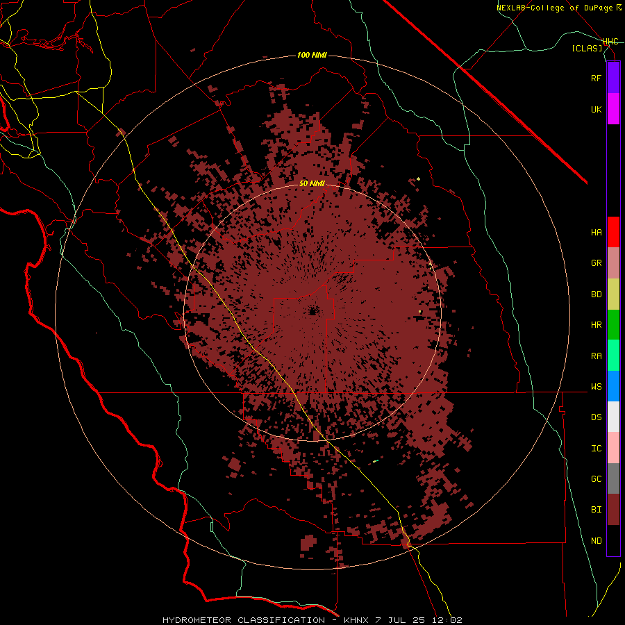Click the 100 NMI range ring label
The image size is (625, 625).
pyautogui.click(x=312, y=55)
